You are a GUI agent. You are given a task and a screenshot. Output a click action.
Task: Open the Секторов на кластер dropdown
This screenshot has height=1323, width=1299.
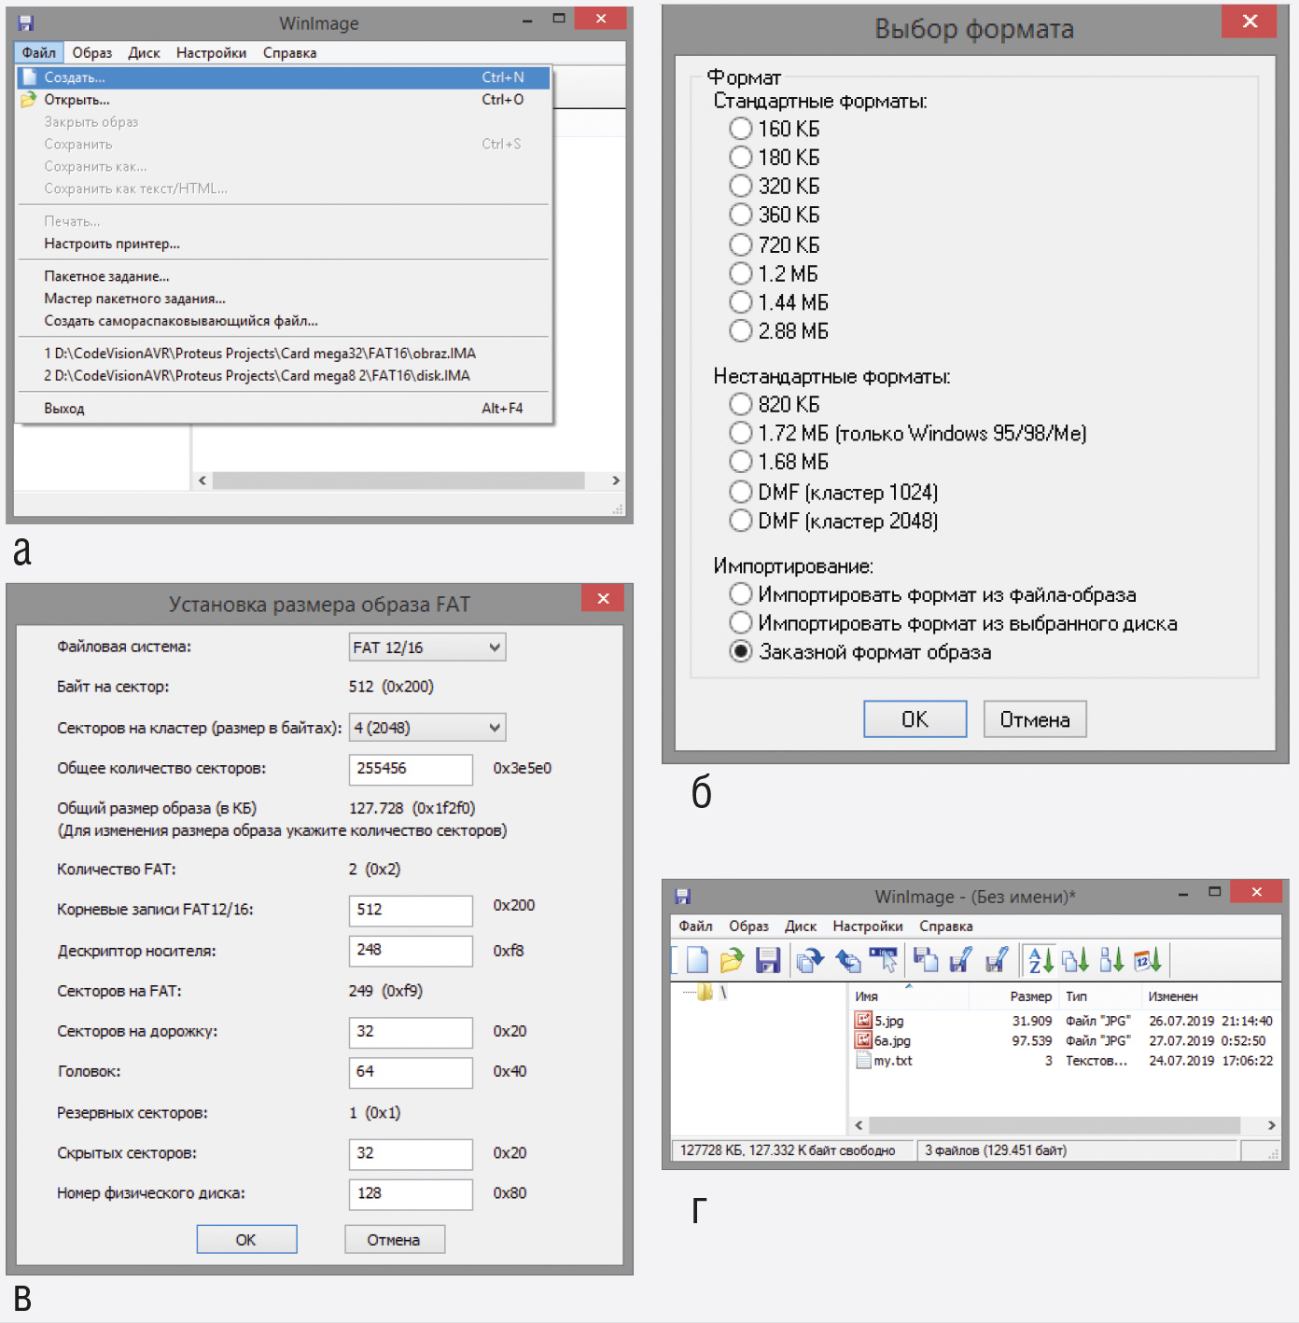pos(427,727)
